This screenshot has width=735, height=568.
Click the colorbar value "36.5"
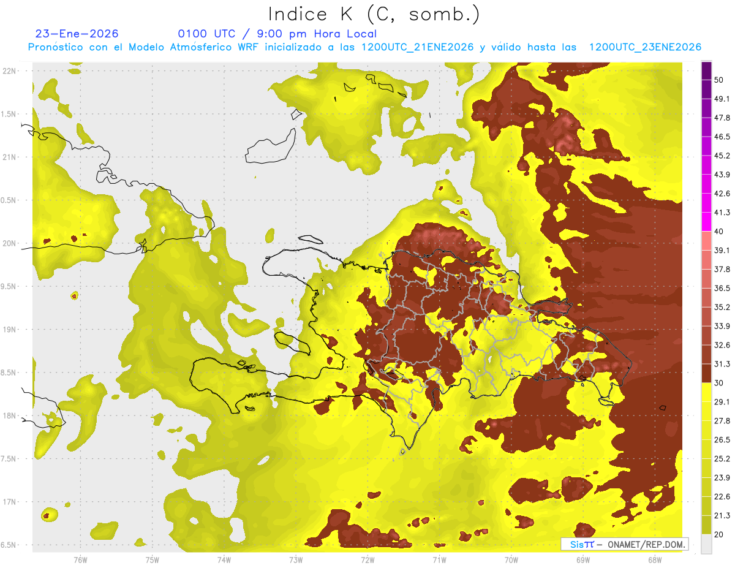coord(722,288)
